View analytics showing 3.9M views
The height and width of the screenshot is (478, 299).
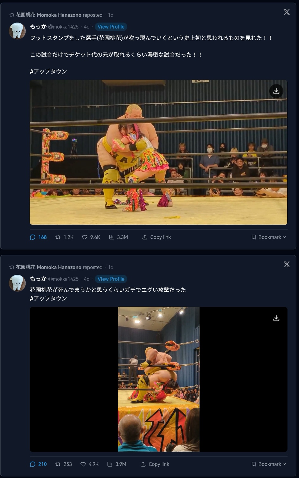click(117, 464)
